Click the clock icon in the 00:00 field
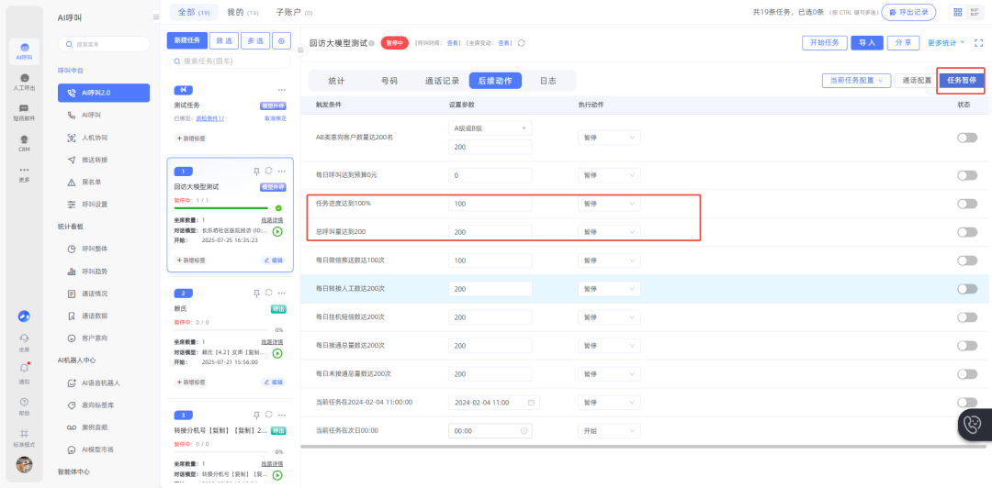 tap(524, 430)
